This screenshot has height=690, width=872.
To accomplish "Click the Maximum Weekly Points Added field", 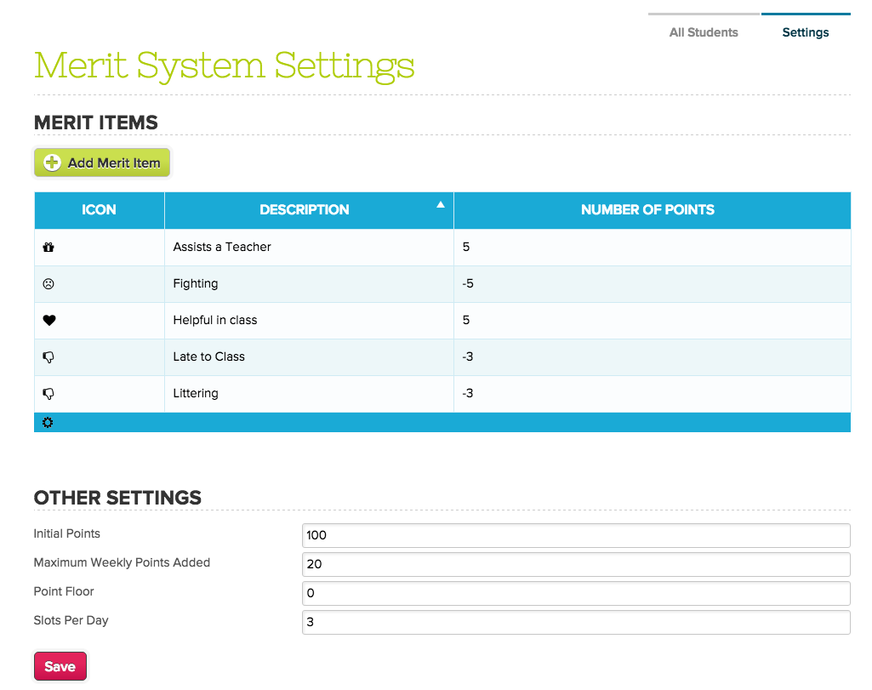I will pyautogui.click(x=576, y=564).
